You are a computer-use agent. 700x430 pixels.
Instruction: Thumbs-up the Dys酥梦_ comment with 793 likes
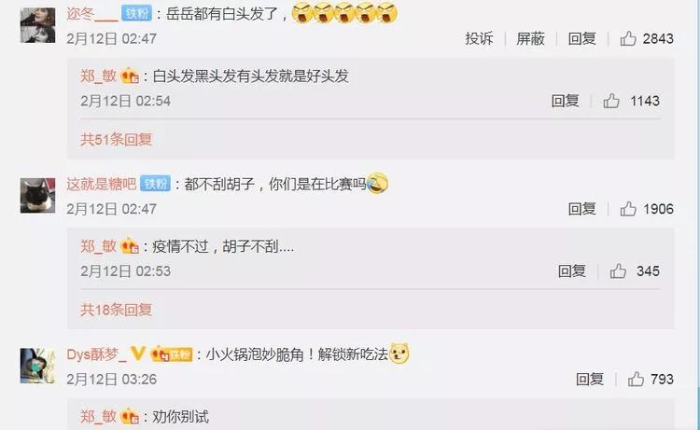(x=636, y=379)
